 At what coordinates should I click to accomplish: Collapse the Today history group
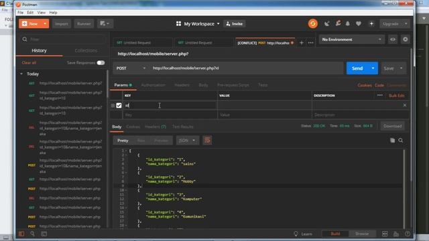pyautogui.click(x=21, y=74)
